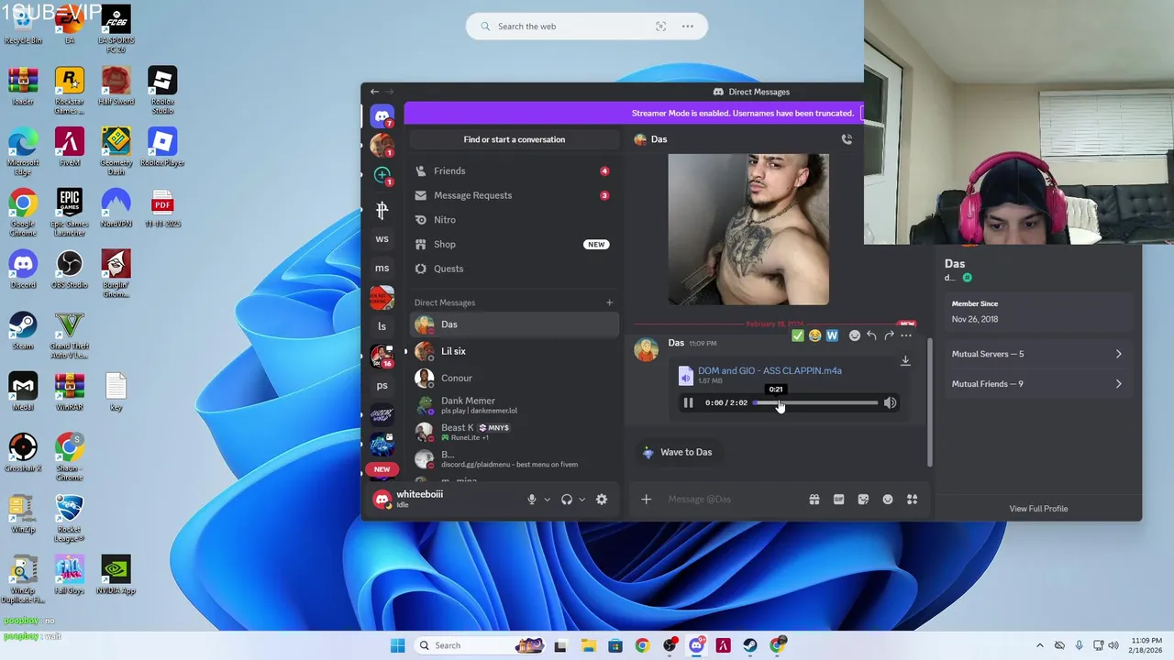
Task: Open the Friends tab
Action: (x=515, y=171)
